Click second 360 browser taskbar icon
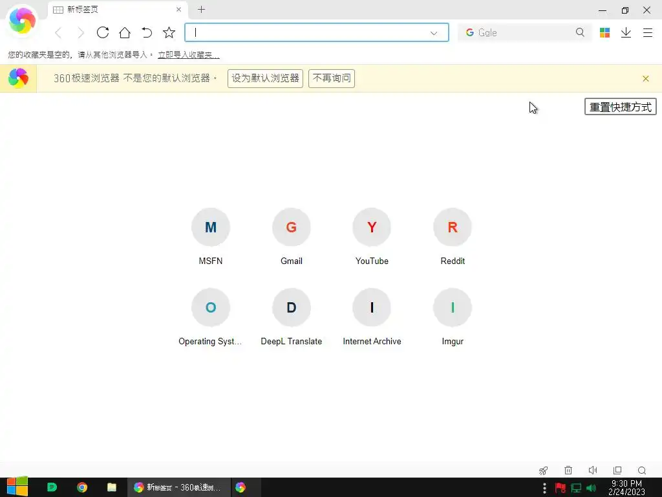The image size is (662, 497). [x=240, y=487]
